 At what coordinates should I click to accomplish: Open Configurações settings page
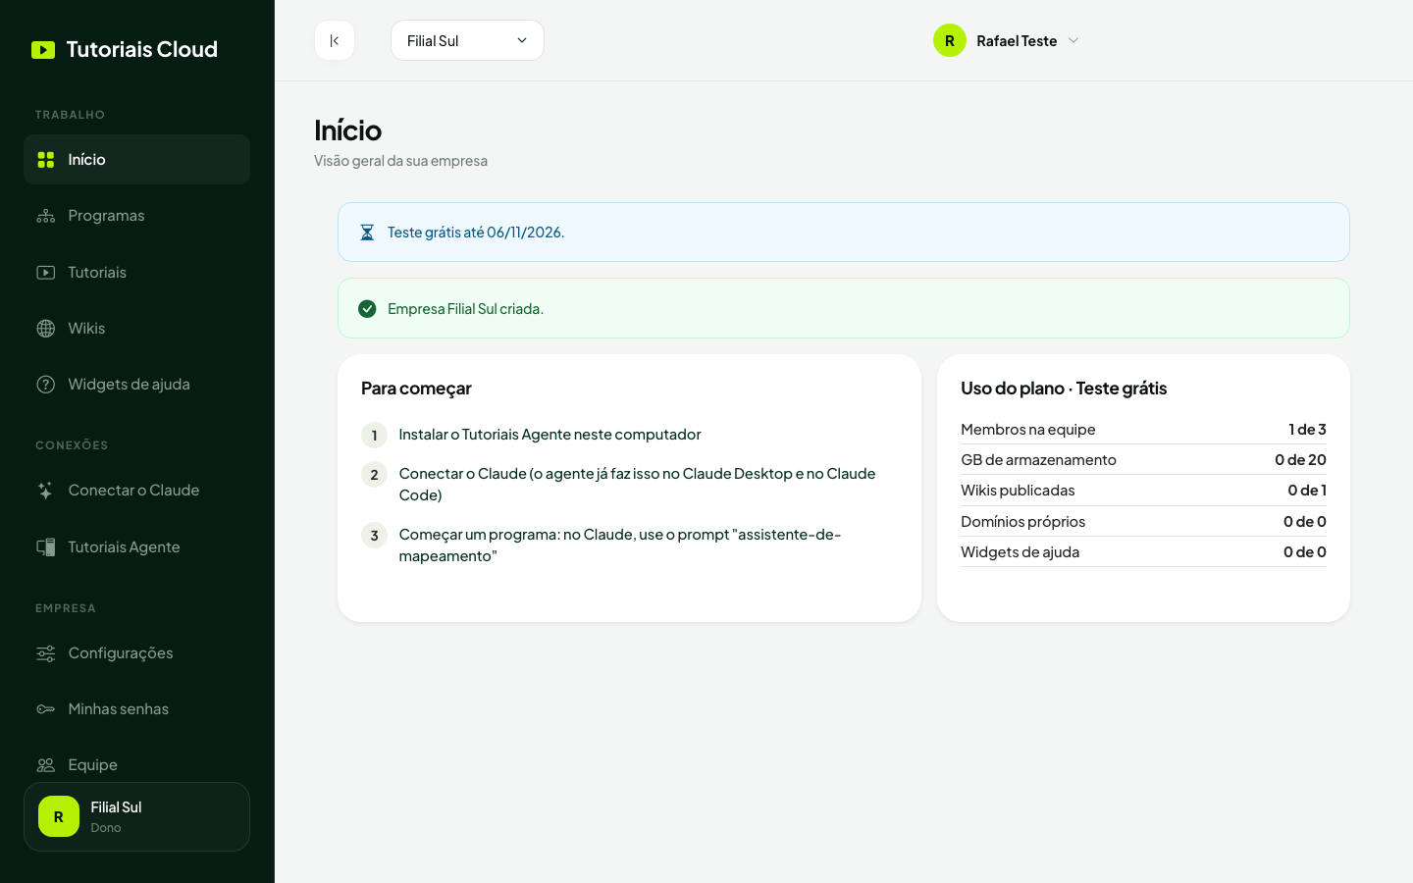(x=136, y=653)
